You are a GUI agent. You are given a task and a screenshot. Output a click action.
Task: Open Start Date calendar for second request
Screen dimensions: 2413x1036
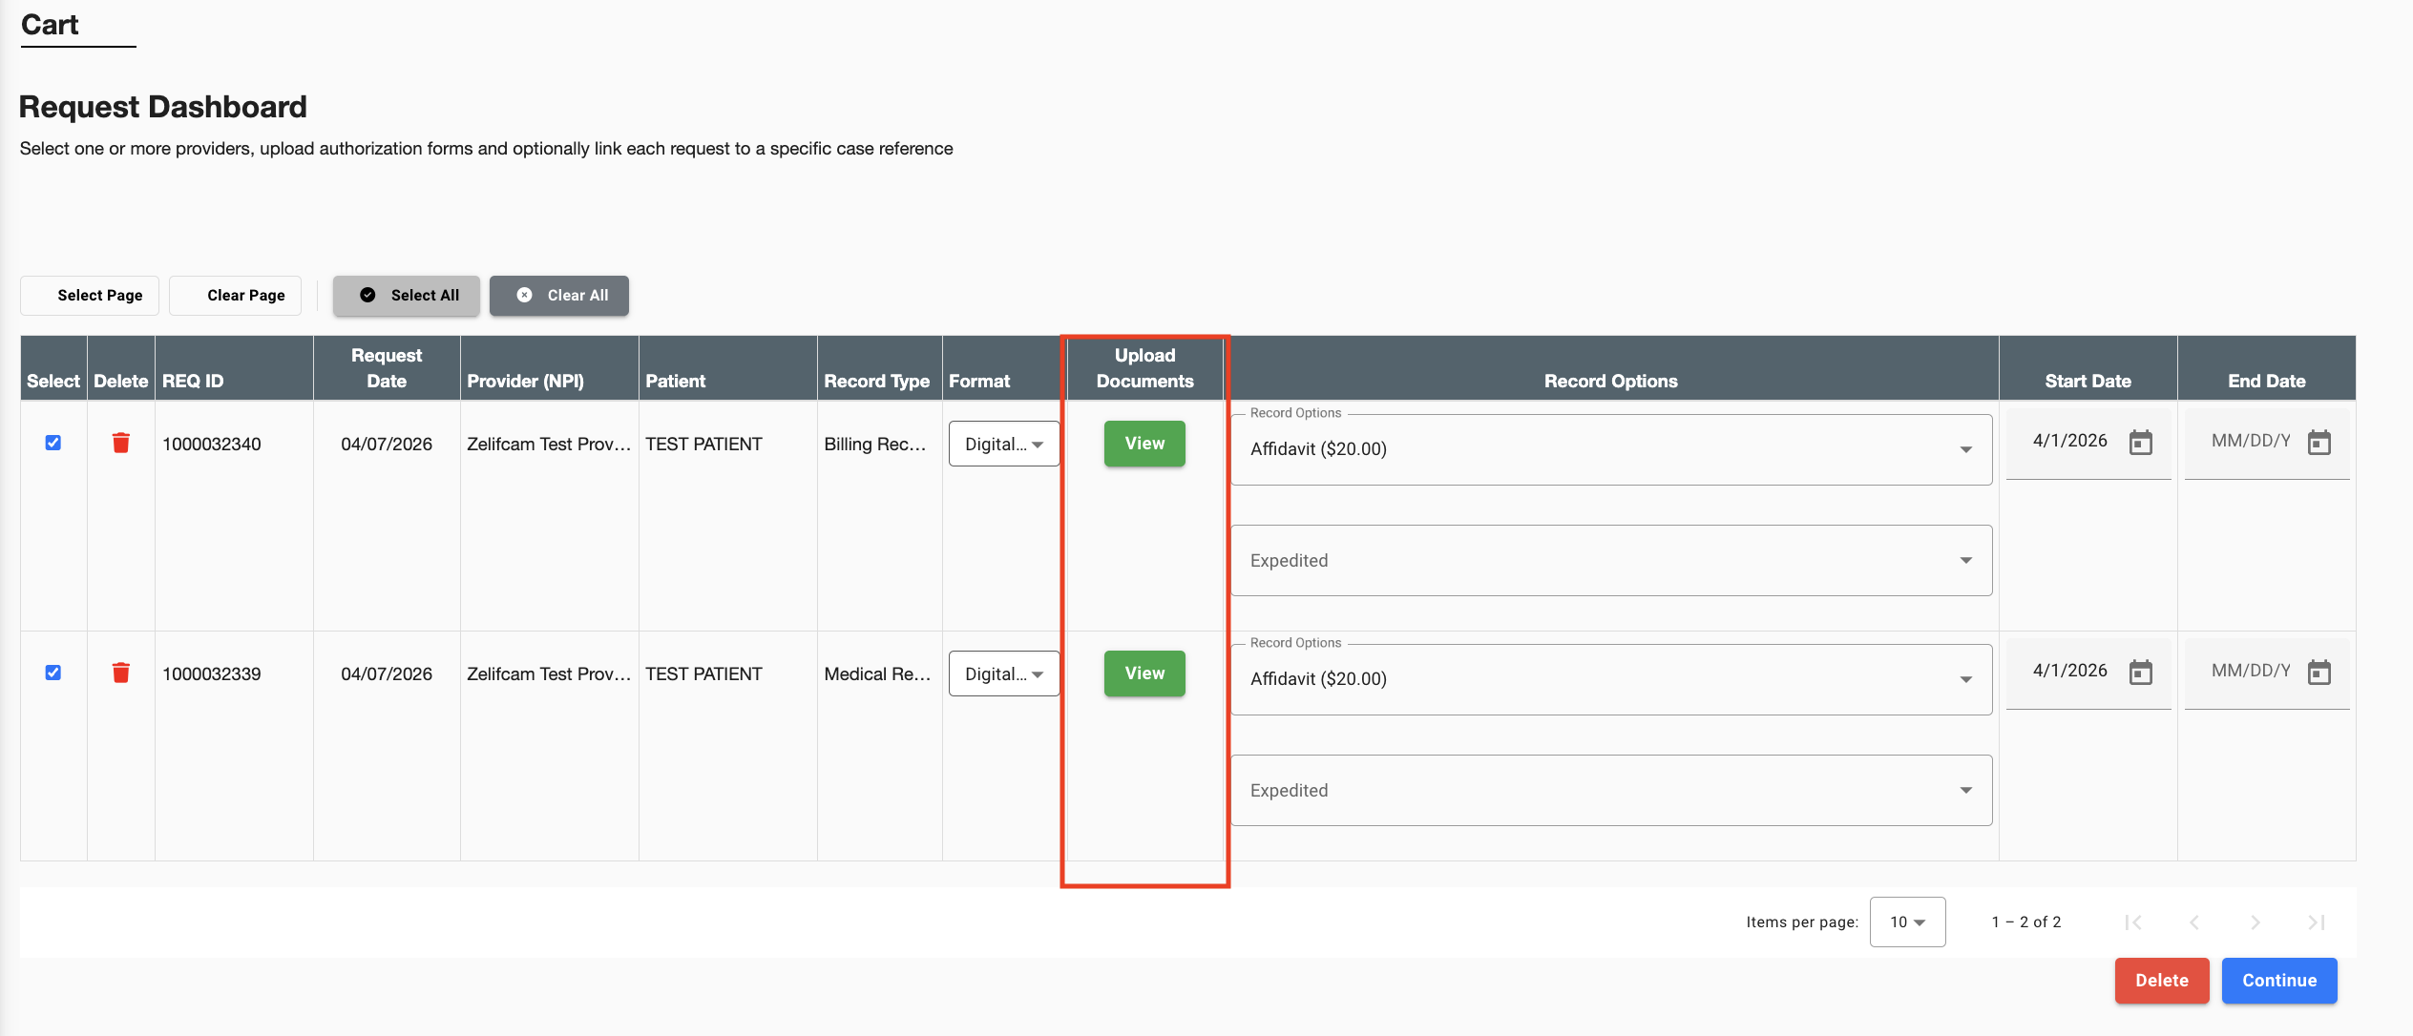pyautogui.click(x=2140, y=673)
